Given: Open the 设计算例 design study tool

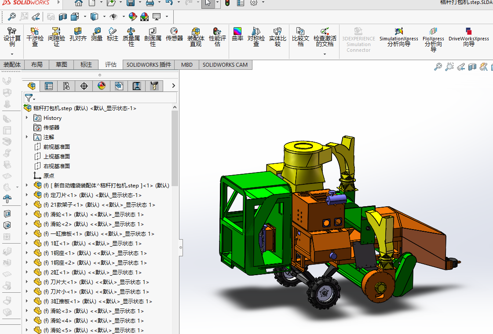Looking at the screenshot, I should click(12, 37).
